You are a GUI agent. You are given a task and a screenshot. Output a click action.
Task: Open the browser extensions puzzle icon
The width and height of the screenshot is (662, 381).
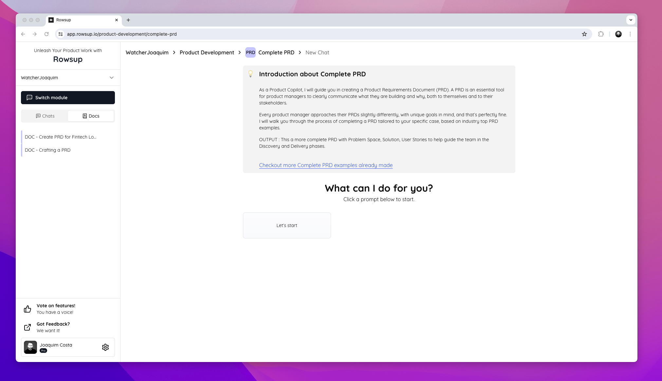[x=601, y=34]
